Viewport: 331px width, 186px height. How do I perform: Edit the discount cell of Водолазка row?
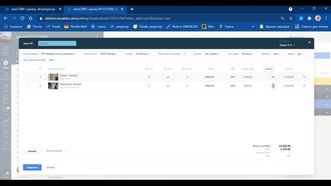click(x=273, y=86)
